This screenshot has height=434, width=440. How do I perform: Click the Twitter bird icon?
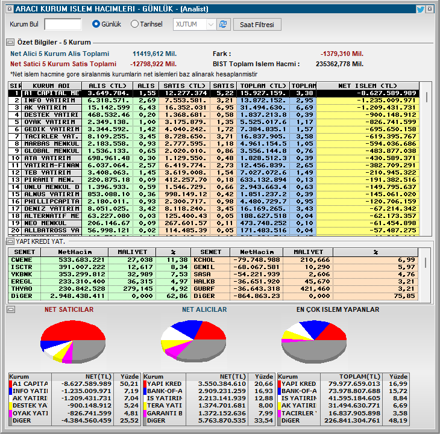click(x=420, y=9)
